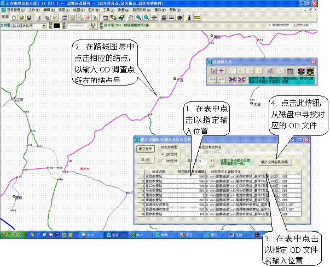Click the Paste toolbar icon
Viewport: 330px width, 267px height.
click(x=55, y=18)
